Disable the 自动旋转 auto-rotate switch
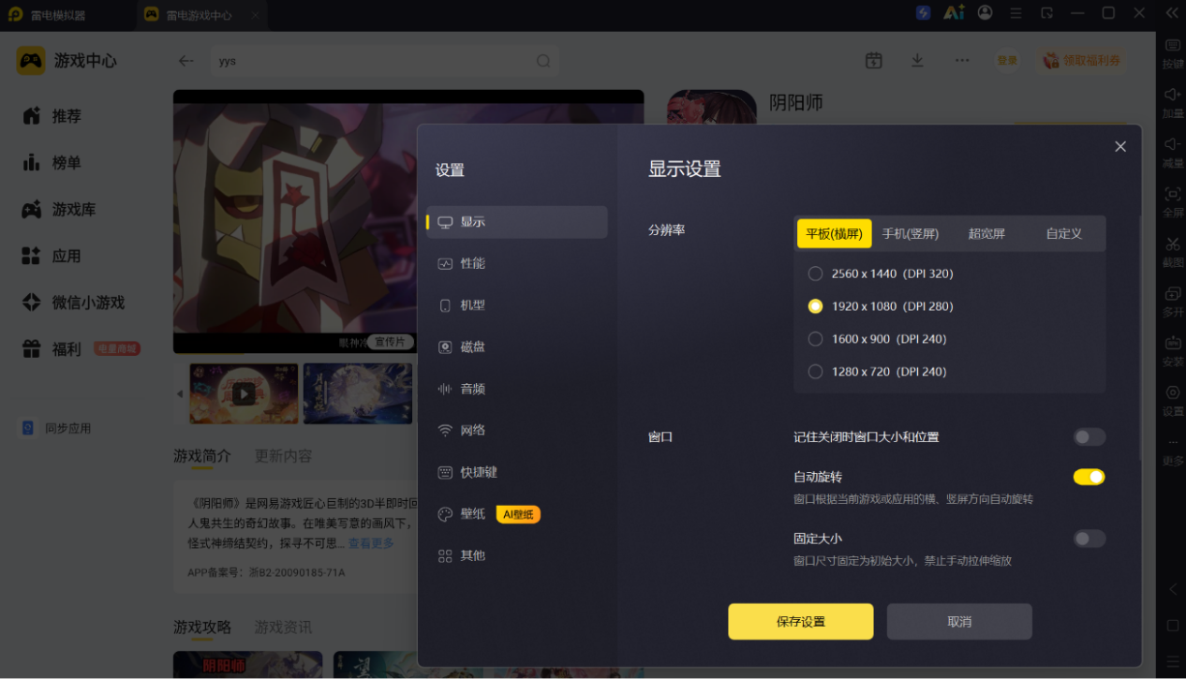The height and width of the screenshot is (679, 1186). 1090,477
